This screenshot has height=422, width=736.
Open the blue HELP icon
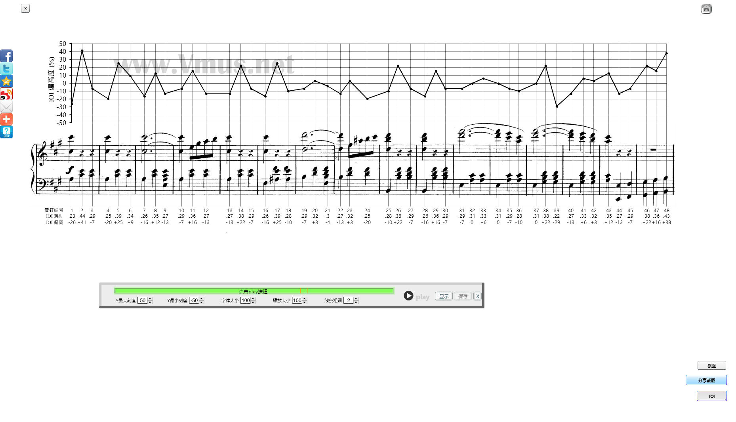(x=6, y=132)
